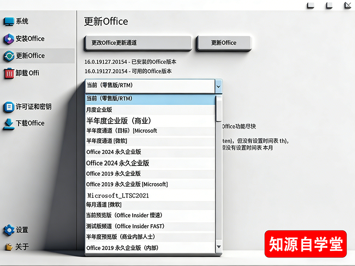The height and width of the screenshot is (266, 355).
Task: Select the 系统 sidebar icon
Action: click(20, 21)
